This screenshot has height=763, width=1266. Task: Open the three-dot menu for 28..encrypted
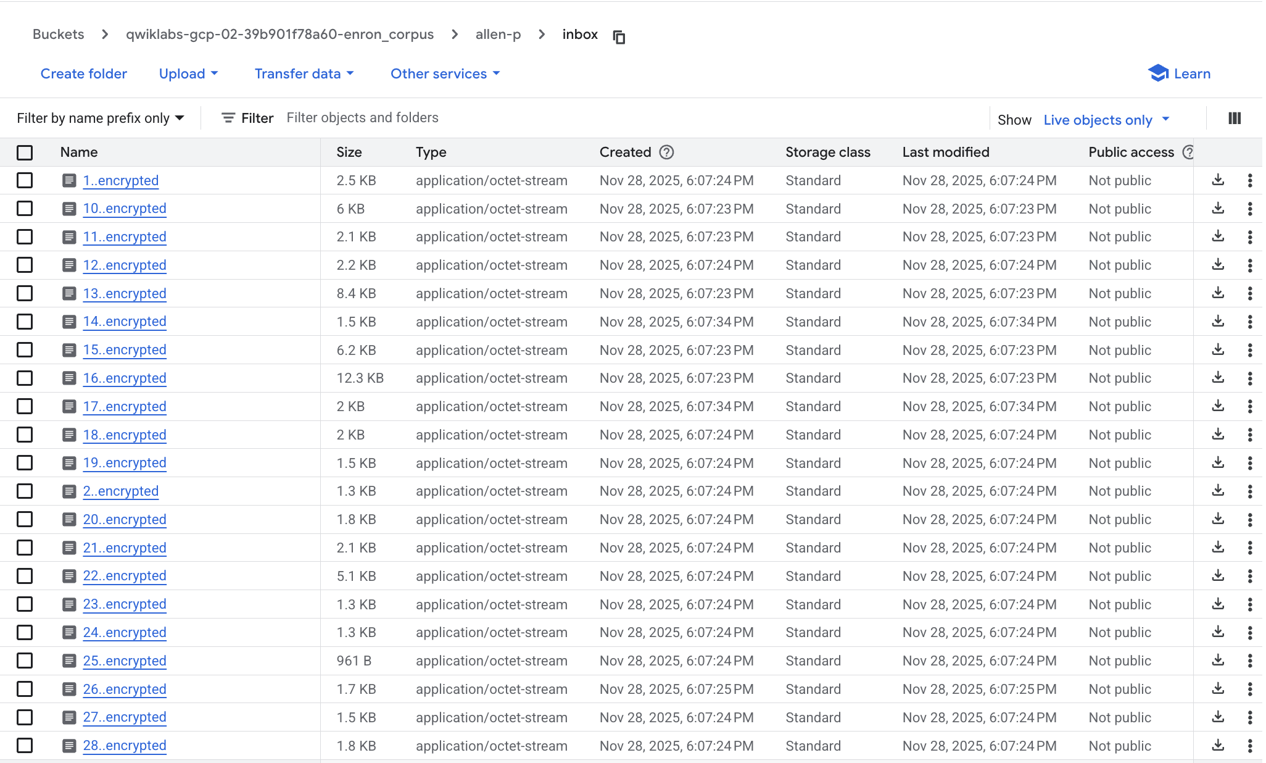[x=1249, y=746]
